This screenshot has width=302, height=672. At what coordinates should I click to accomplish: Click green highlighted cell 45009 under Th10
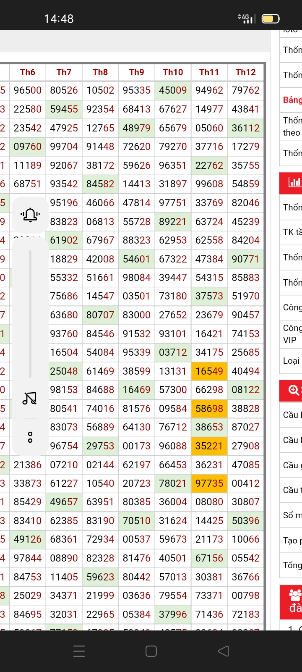click(173, 90)
